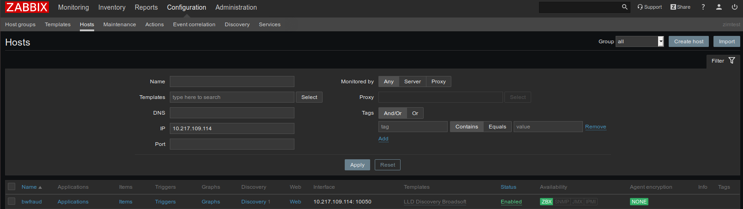Open the Templates Select chooser
This screenshot has height=209, width=743.
[309, 97]
